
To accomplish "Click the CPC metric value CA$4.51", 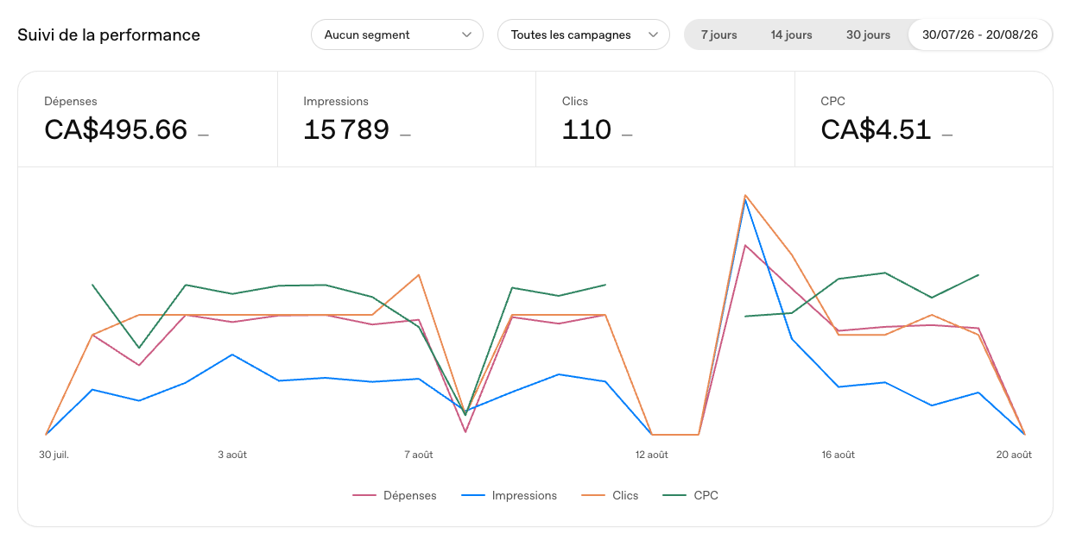I will 876,130.
